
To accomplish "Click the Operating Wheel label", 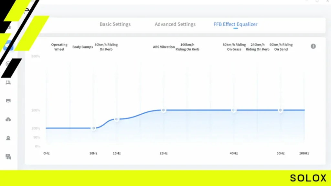I will coord(59,47).
